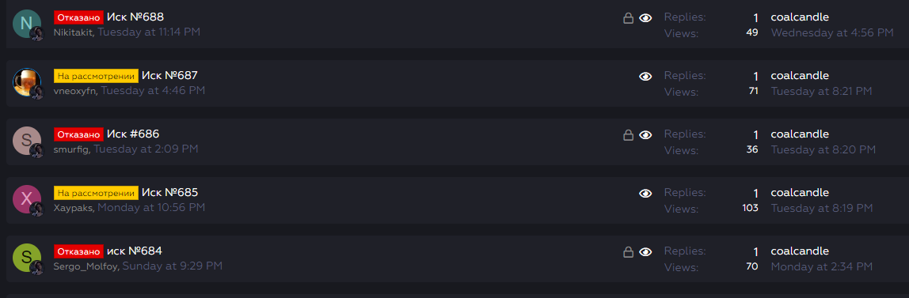Open the thread titled Иск №685
This screenshot has height=298, width=909.
(x=170, y=192)
